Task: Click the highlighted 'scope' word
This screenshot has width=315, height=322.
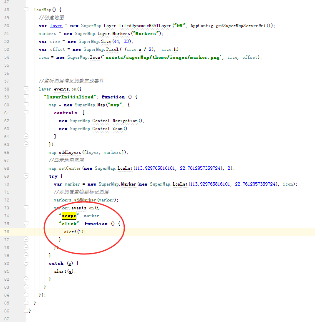Action: tap(69, 216)
